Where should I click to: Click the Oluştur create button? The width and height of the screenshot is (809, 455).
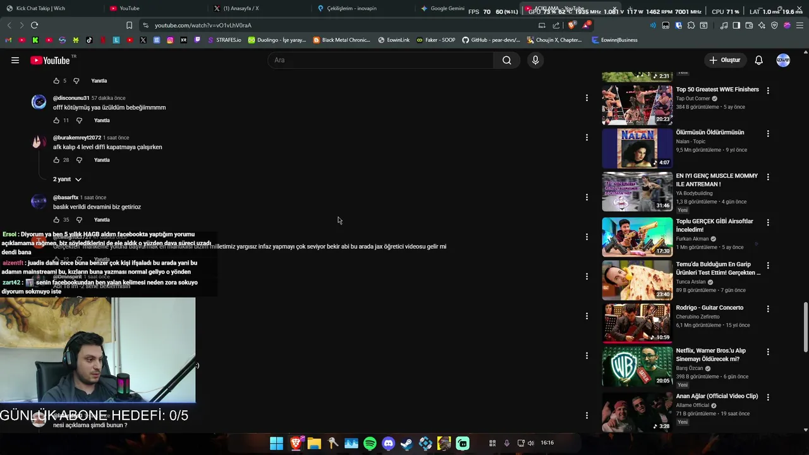point(724,60)
